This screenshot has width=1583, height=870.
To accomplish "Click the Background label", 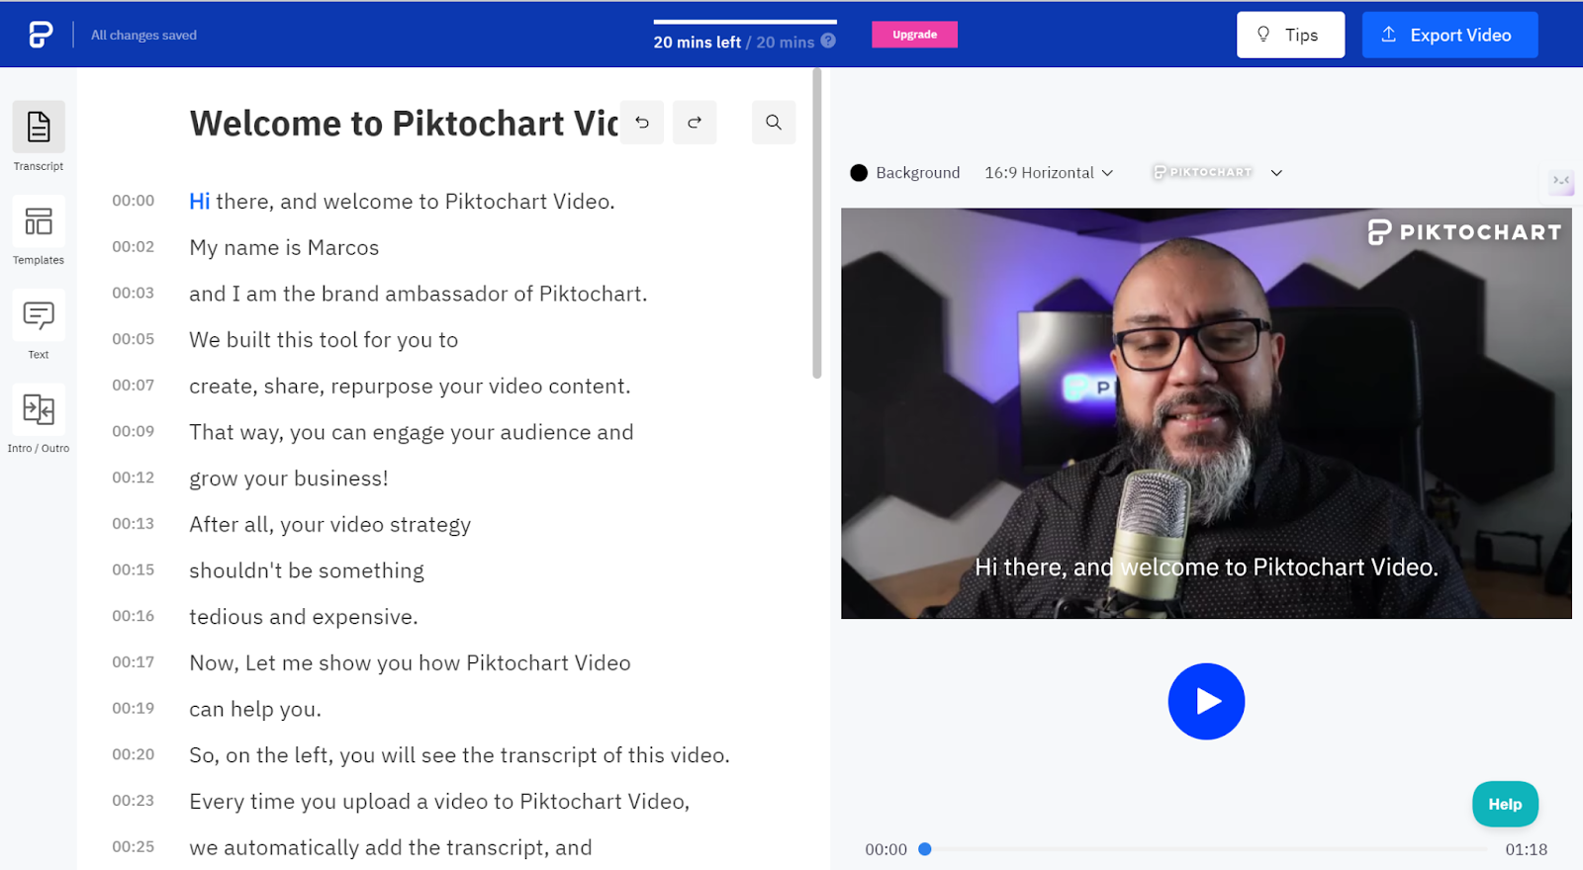I will click(x=917, y=173).
